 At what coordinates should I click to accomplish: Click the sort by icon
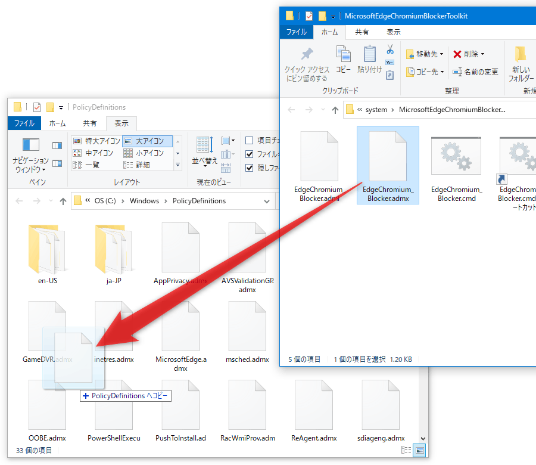(x=204, y=145)
